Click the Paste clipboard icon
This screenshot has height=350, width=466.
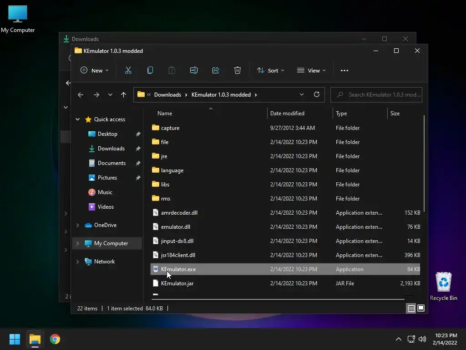(x=172, y=71)
